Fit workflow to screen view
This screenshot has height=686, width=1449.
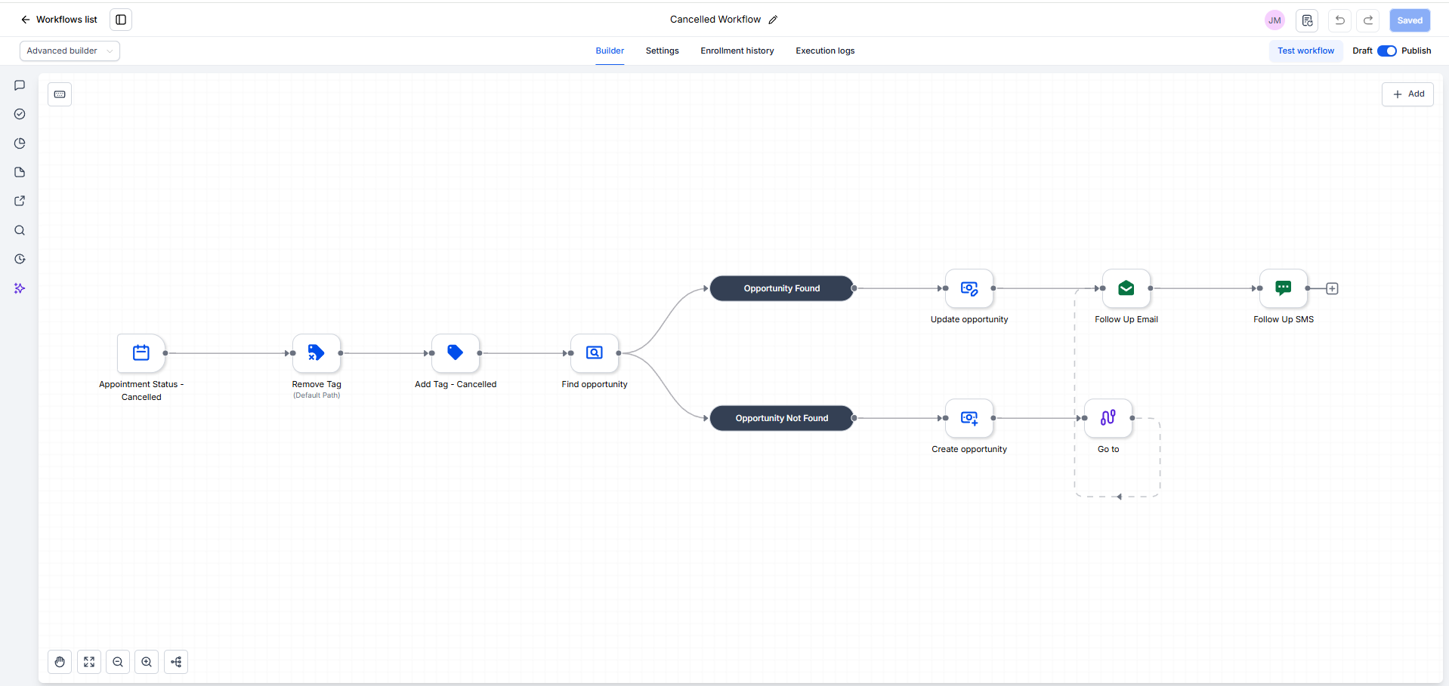89,662
